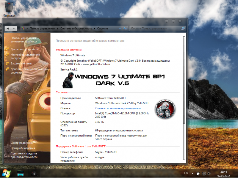The width and height of the screenshot is (238, 178).
Task: Click the Windows 7 Ultimate Dark V.5.0 by YelloSOFT model value
Action: pos(122,103)
